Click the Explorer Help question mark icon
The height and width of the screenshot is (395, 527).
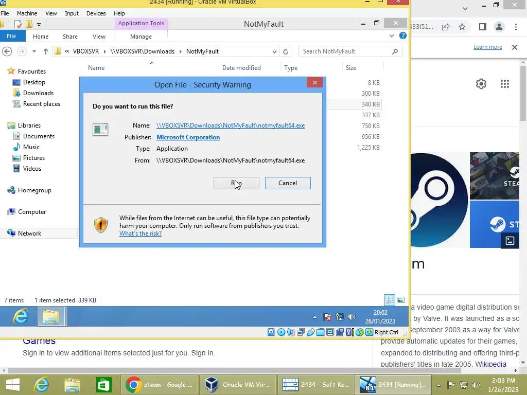pos(402,35)
